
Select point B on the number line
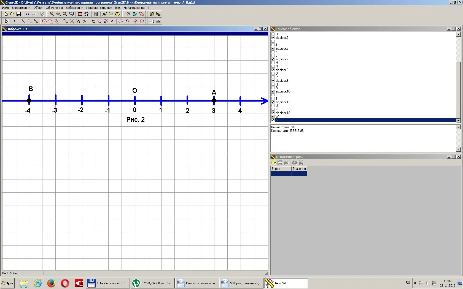pos(29,101)
